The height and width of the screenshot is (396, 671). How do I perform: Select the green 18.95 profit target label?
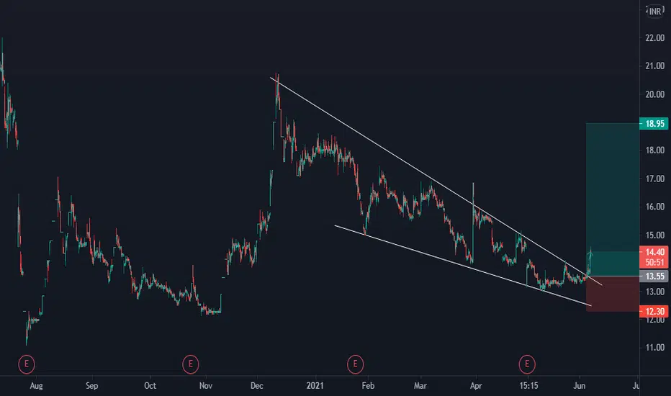click(654, 124)
